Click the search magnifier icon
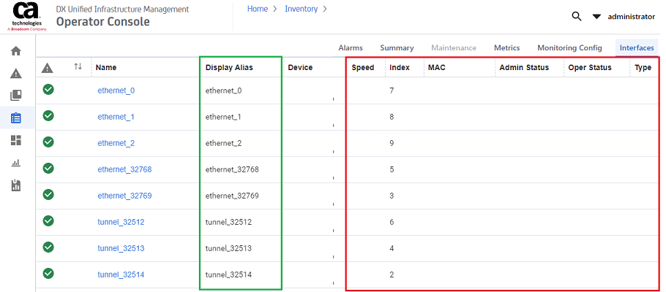 pyautogui.click(x=577, y=16)
